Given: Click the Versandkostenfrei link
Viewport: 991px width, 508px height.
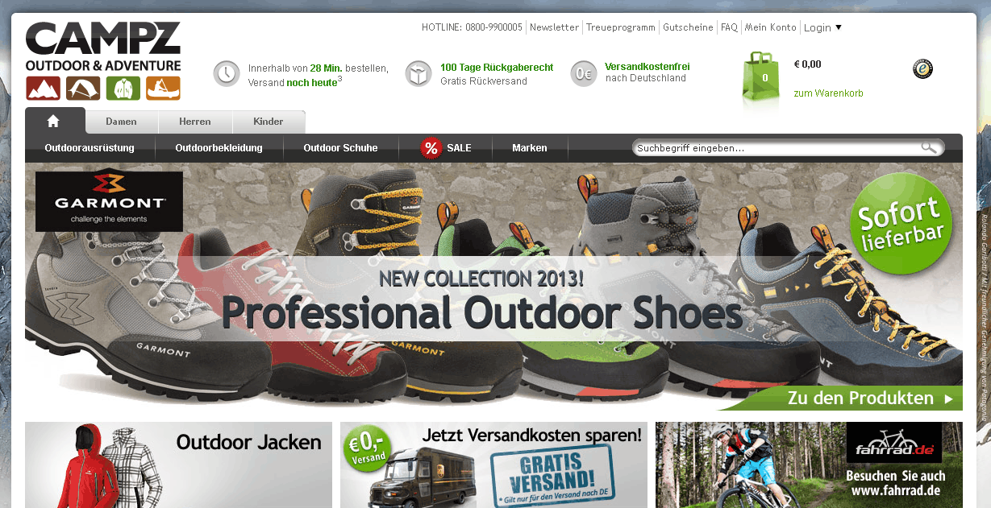Looking at the screenshot, I should click(x=647, y=66).
